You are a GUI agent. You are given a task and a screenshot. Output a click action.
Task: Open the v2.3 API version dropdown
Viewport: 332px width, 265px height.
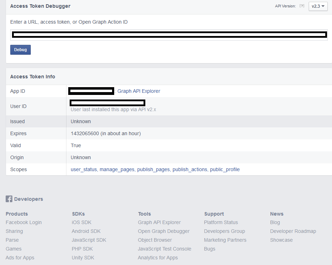(x=318, y=6)
